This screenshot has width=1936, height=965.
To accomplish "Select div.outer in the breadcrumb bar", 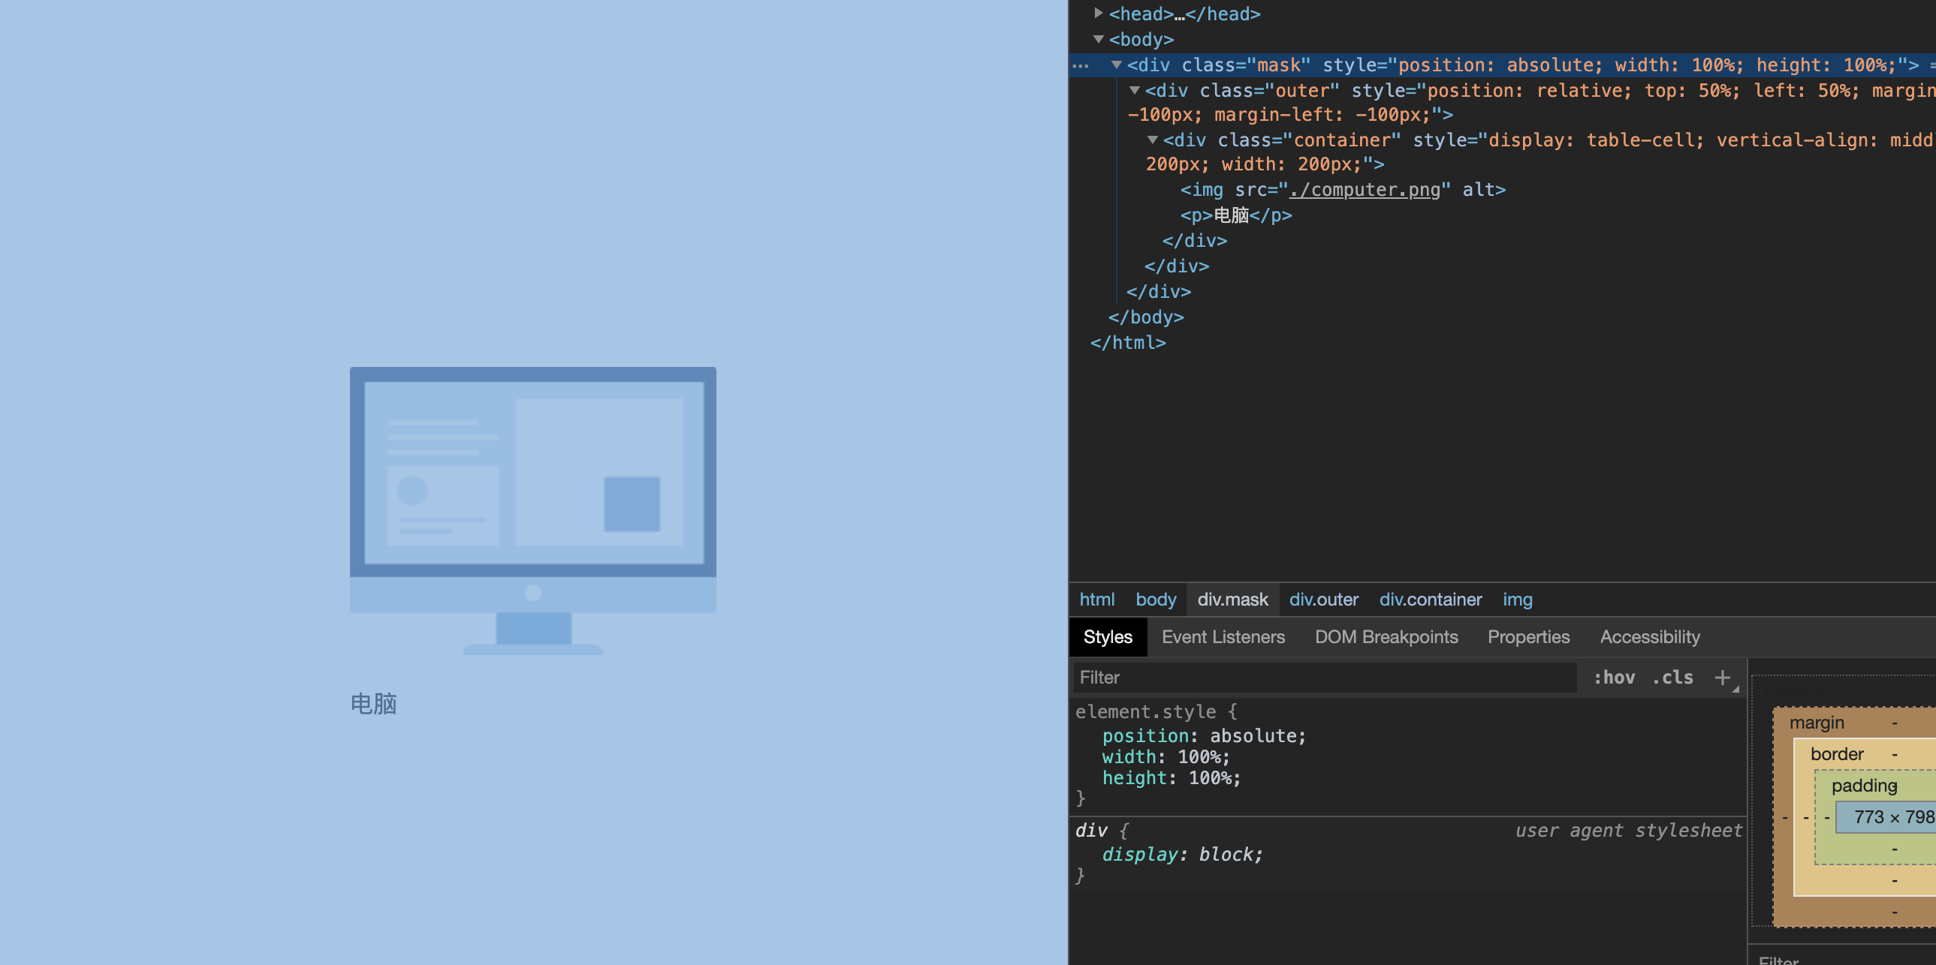I will [1322, 600].
